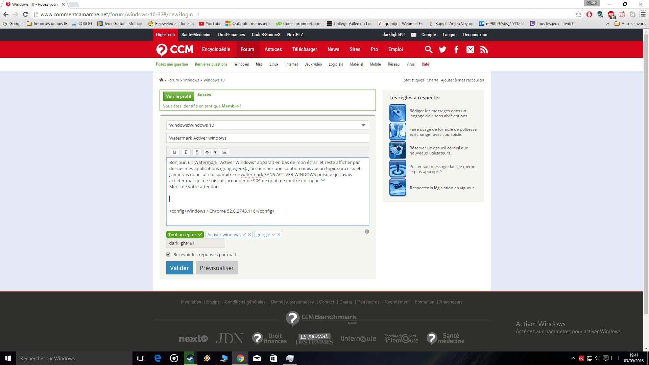Screen dimensions: 649x365
Task: Open the 'Dernières questions' link
Action: click(x=211, y=64)
